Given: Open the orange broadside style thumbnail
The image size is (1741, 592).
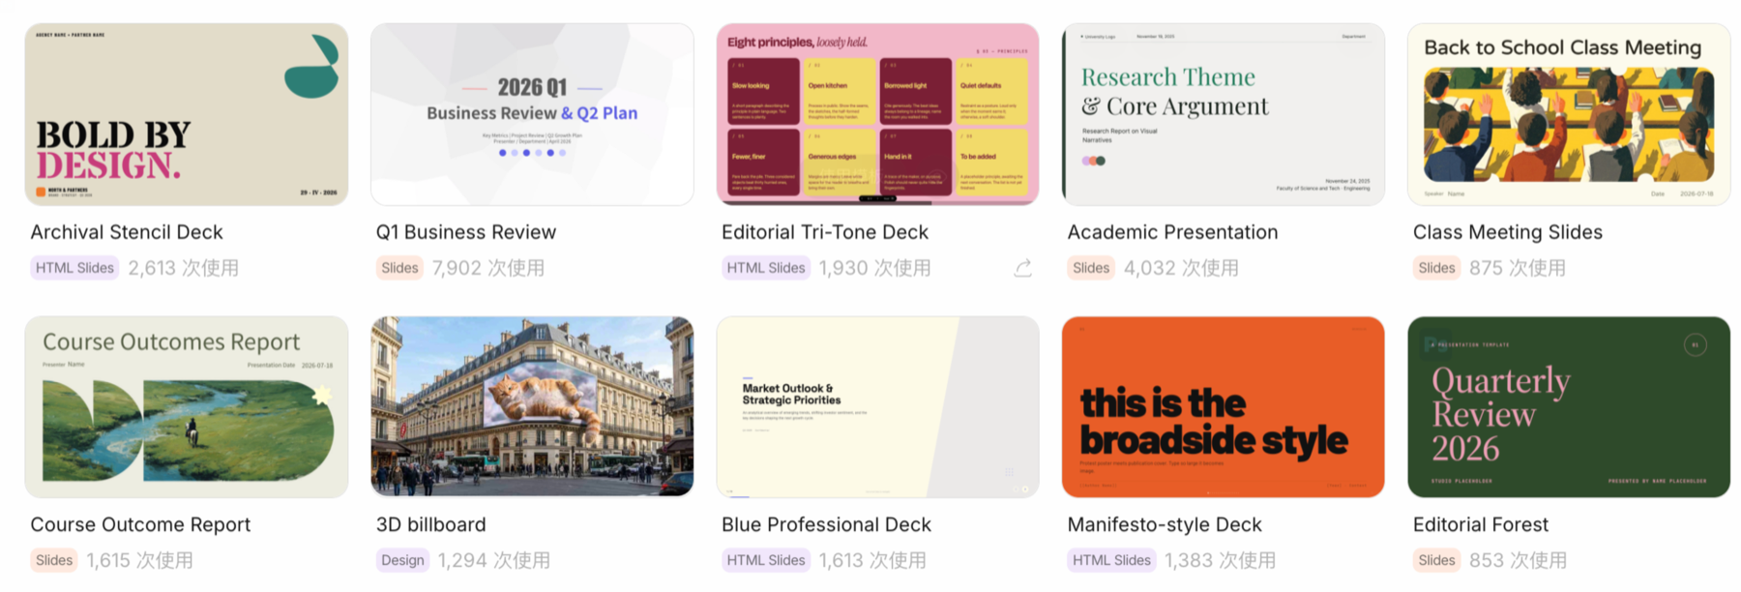Looking at the screenshot, I should pos(1224,407).
